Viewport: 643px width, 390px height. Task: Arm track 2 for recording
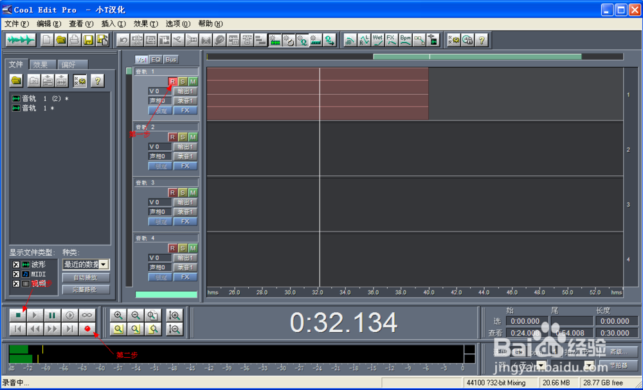(x=172, y=137)
